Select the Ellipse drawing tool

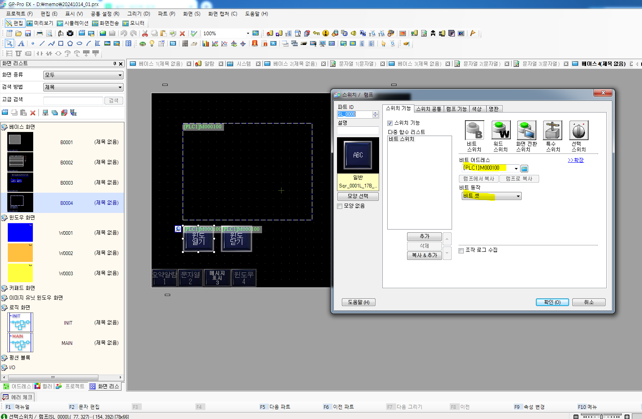79,43
